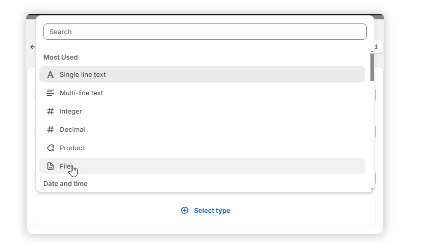Click the Single line text 'A' icon

(50, 74)
